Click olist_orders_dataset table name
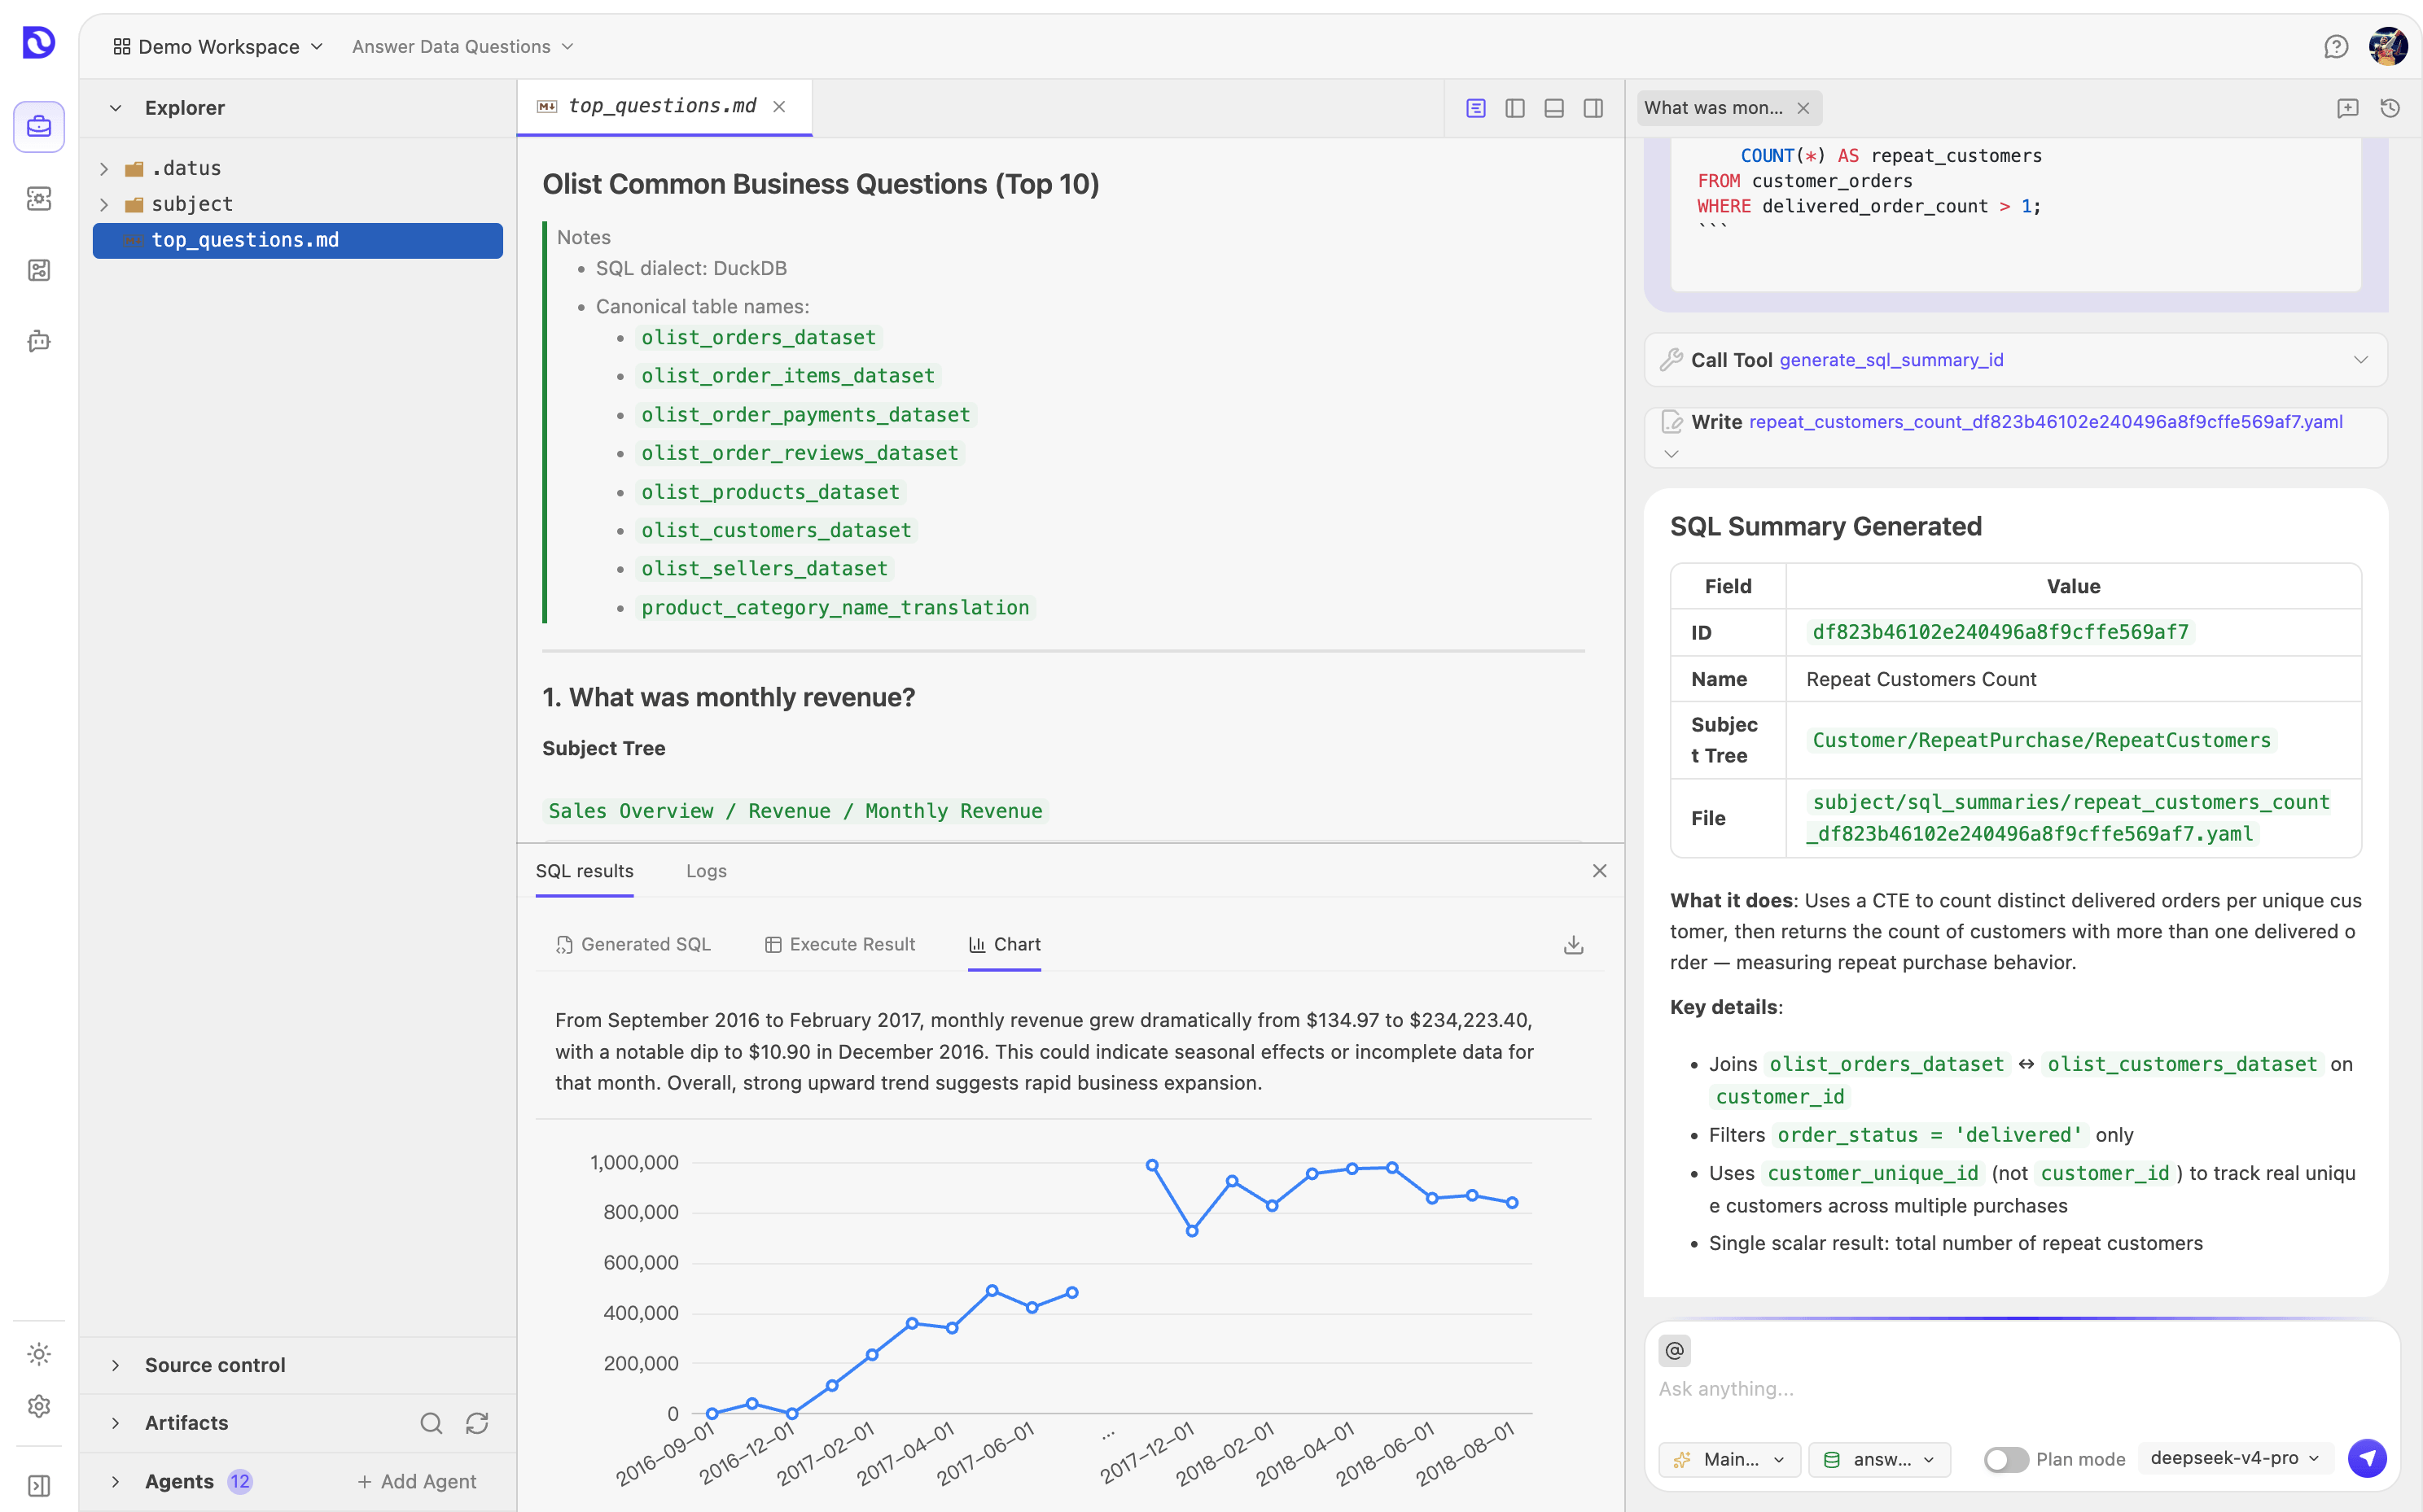 point(758,338)
